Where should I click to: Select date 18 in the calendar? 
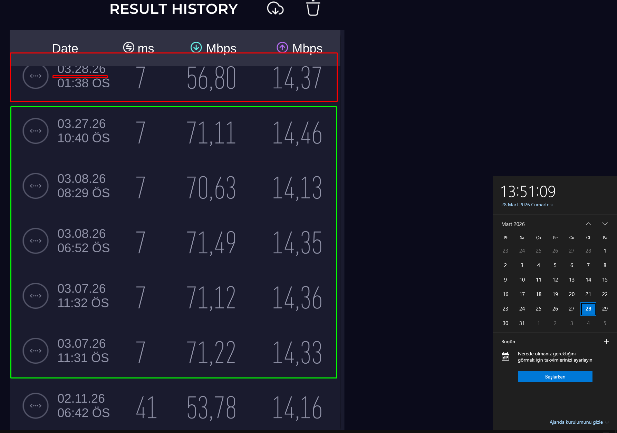[x=539, y=294]
